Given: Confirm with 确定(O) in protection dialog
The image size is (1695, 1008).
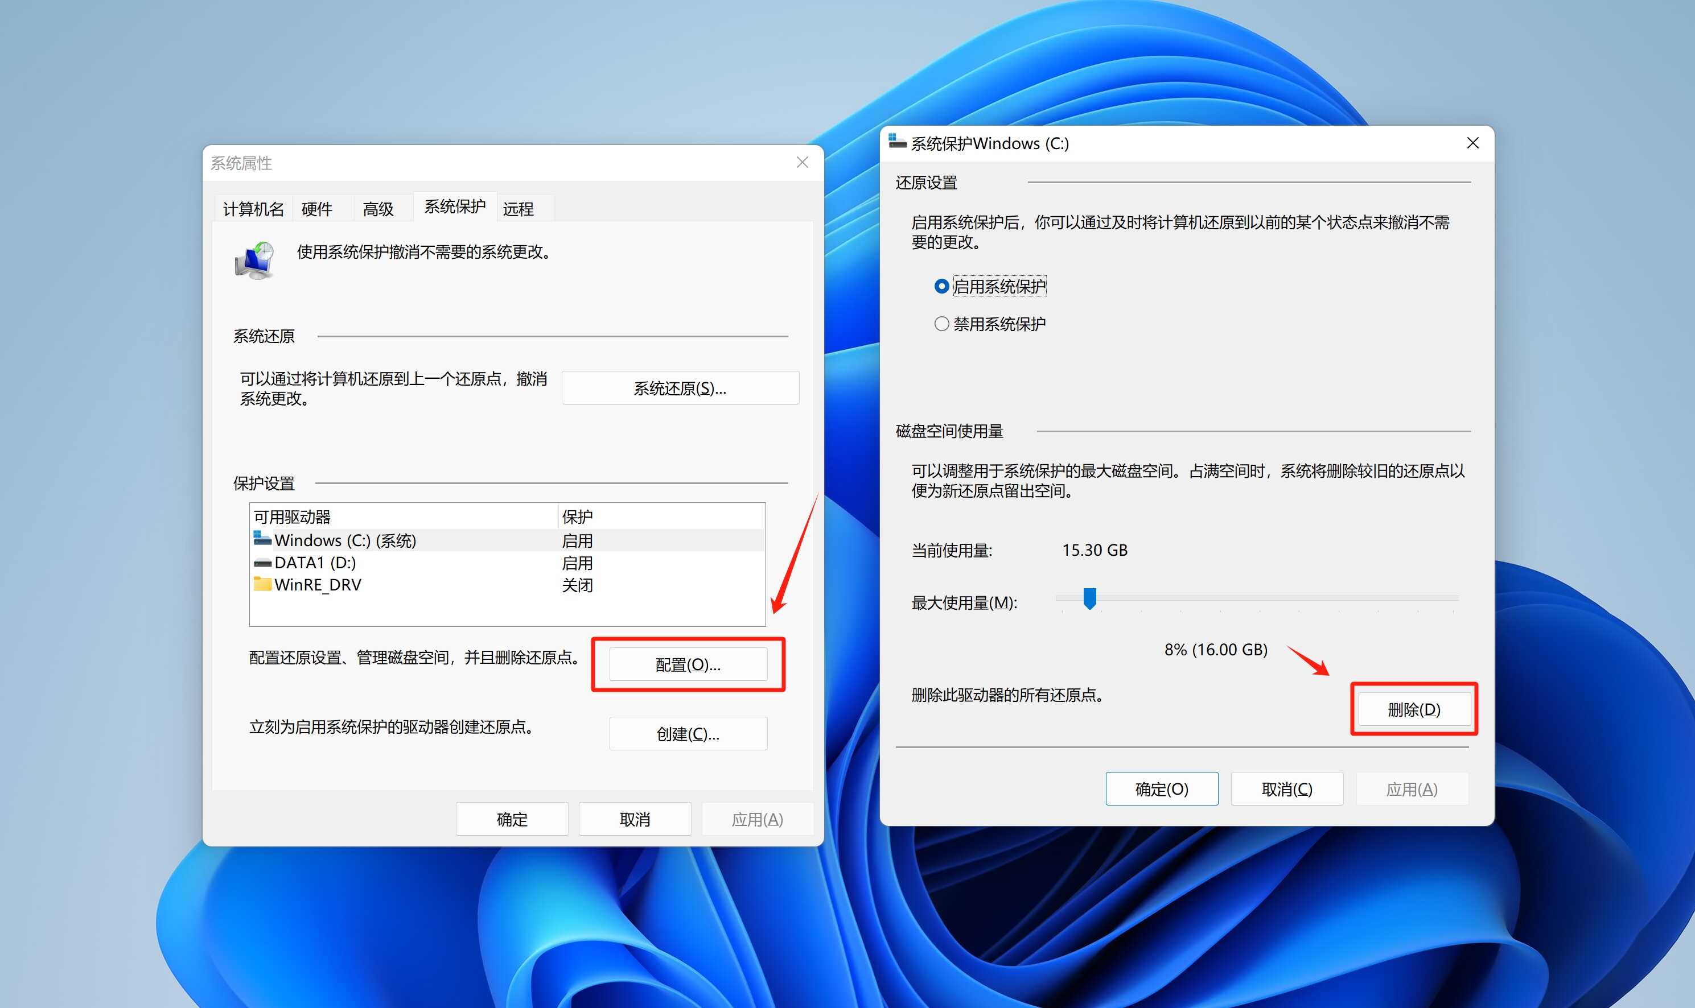Looking at the screenshot, I should (1162, 788).
